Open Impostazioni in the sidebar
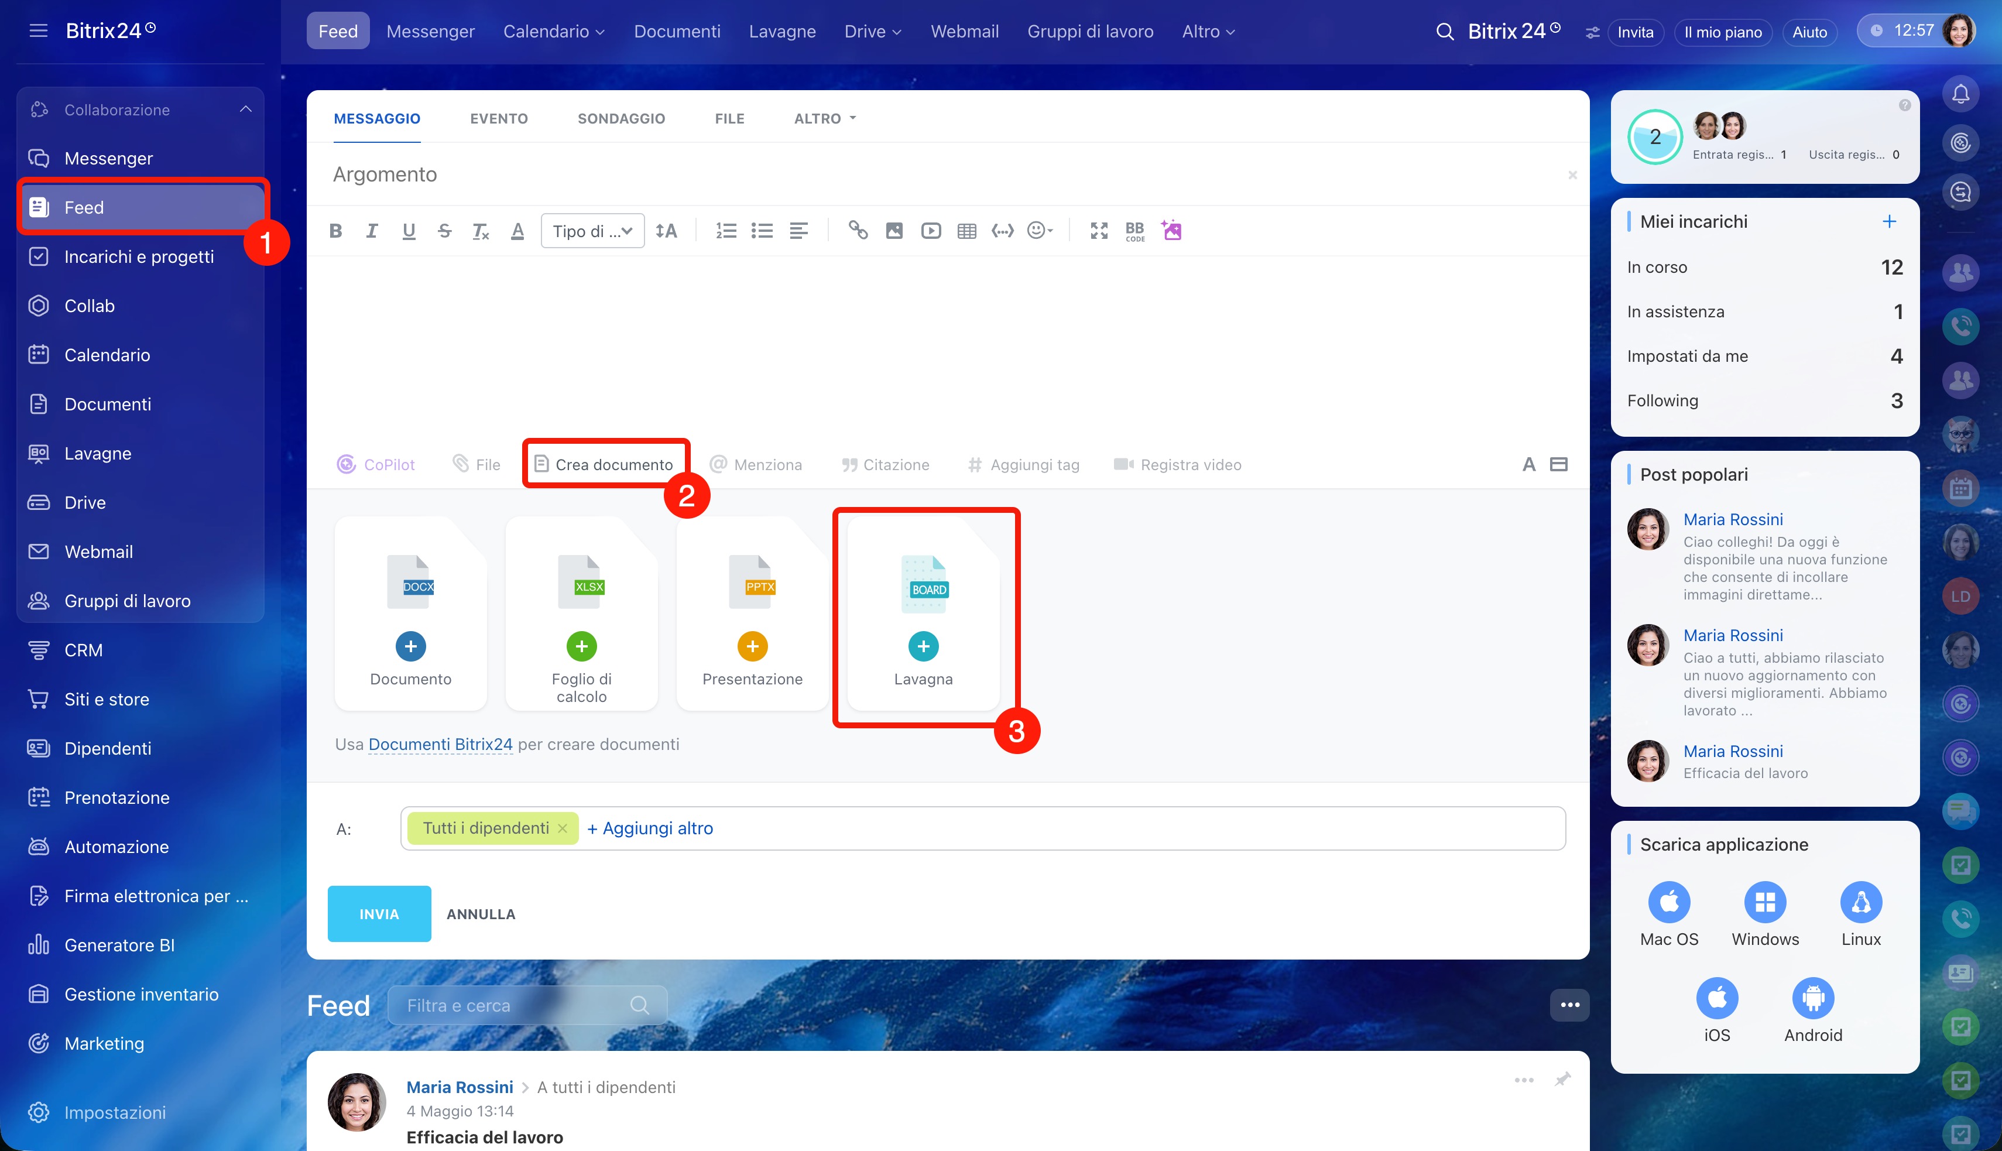 pyautogui.click(x=115, y=1112)
